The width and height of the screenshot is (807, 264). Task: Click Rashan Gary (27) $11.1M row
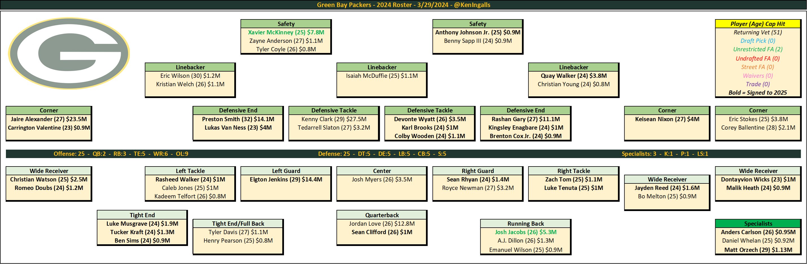(x=526, y=119)
